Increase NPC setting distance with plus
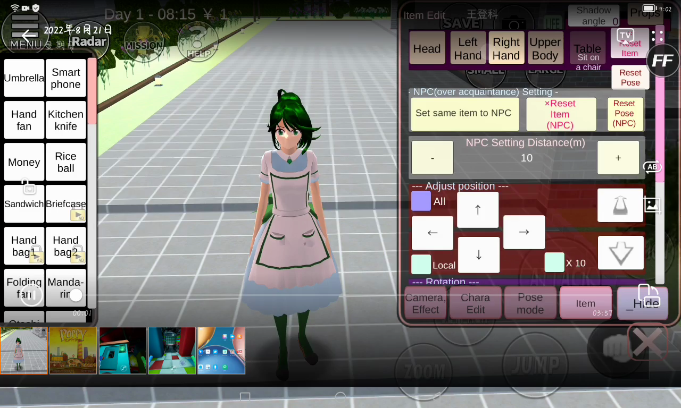681x408 pixels. tap(618, 158)
